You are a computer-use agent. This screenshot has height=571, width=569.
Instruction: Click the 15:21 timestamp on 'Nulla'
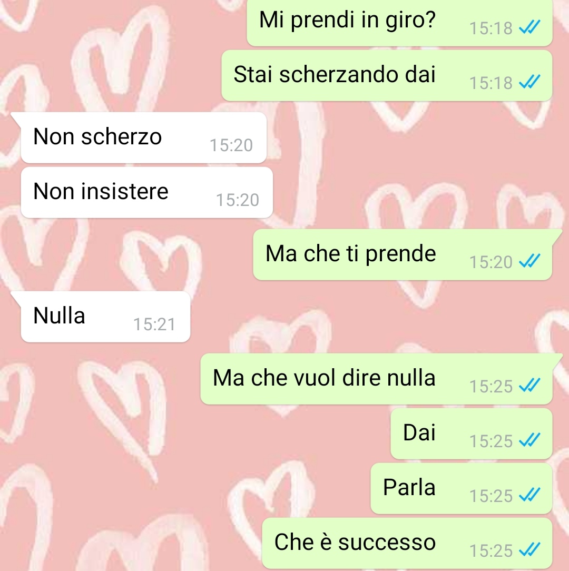tap(154, 324)
